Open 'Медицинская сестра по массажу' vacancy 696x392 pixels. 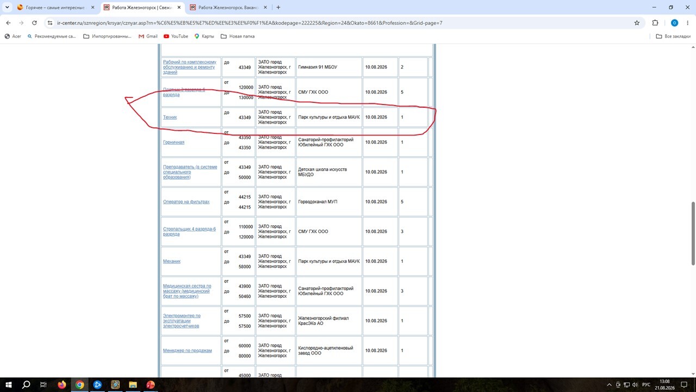[187, 291]
